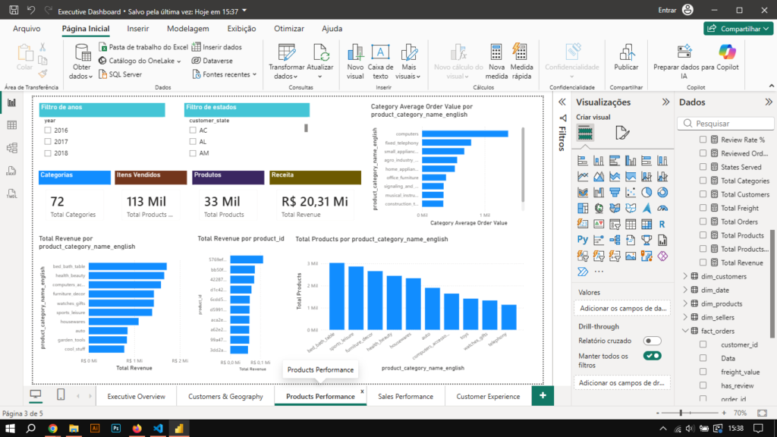The height and width of the screenshot is (437, 777).
Task: Open TMDL view in left sidebar
Action: 11,193
